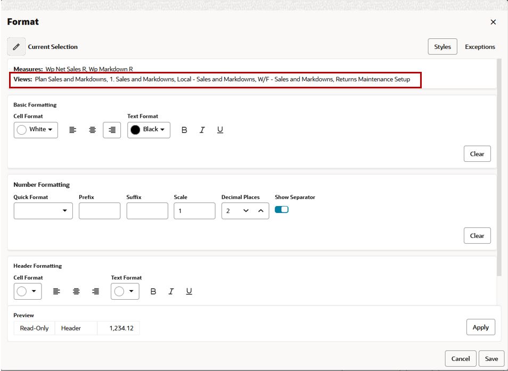This screenshot has height=371, width=508.
Task: Align header text right in Header Formatting
Action: coord(95,291)
